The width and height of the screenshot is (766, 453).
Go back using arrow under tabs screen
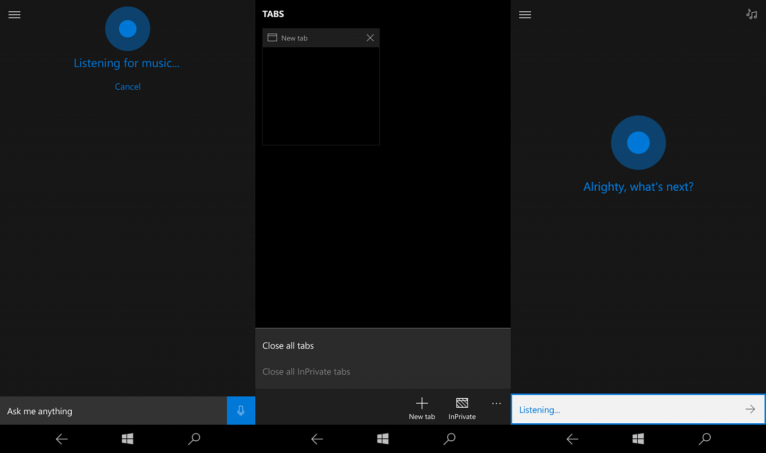pos(317,439)
